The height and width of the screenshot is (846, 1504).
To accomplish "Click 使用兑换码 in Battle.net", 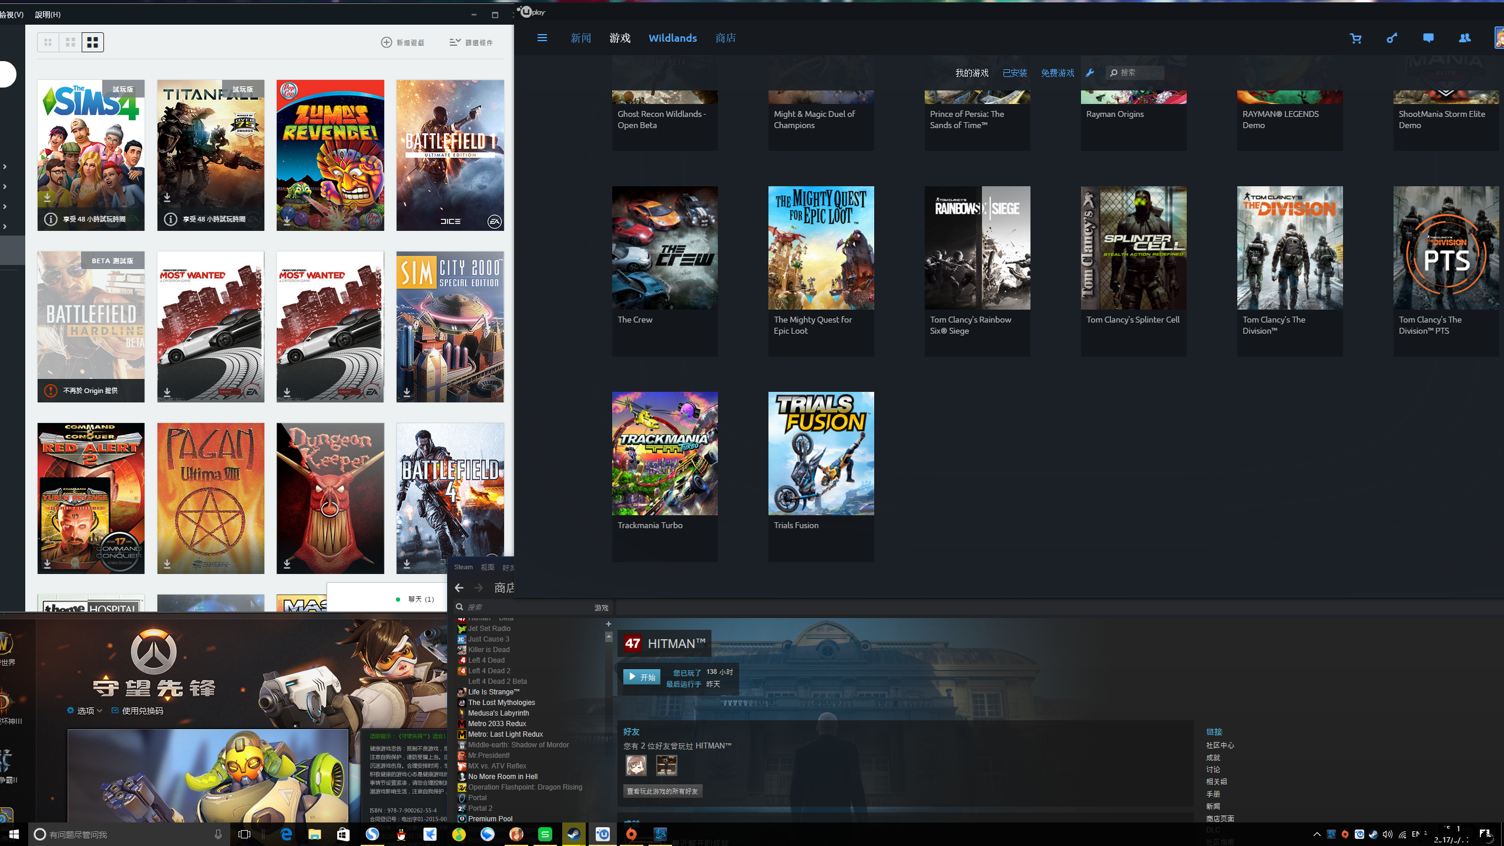I will pos(137,711).
